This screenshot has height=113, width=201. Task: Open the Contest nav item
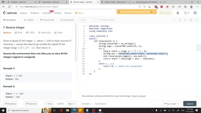57,13
